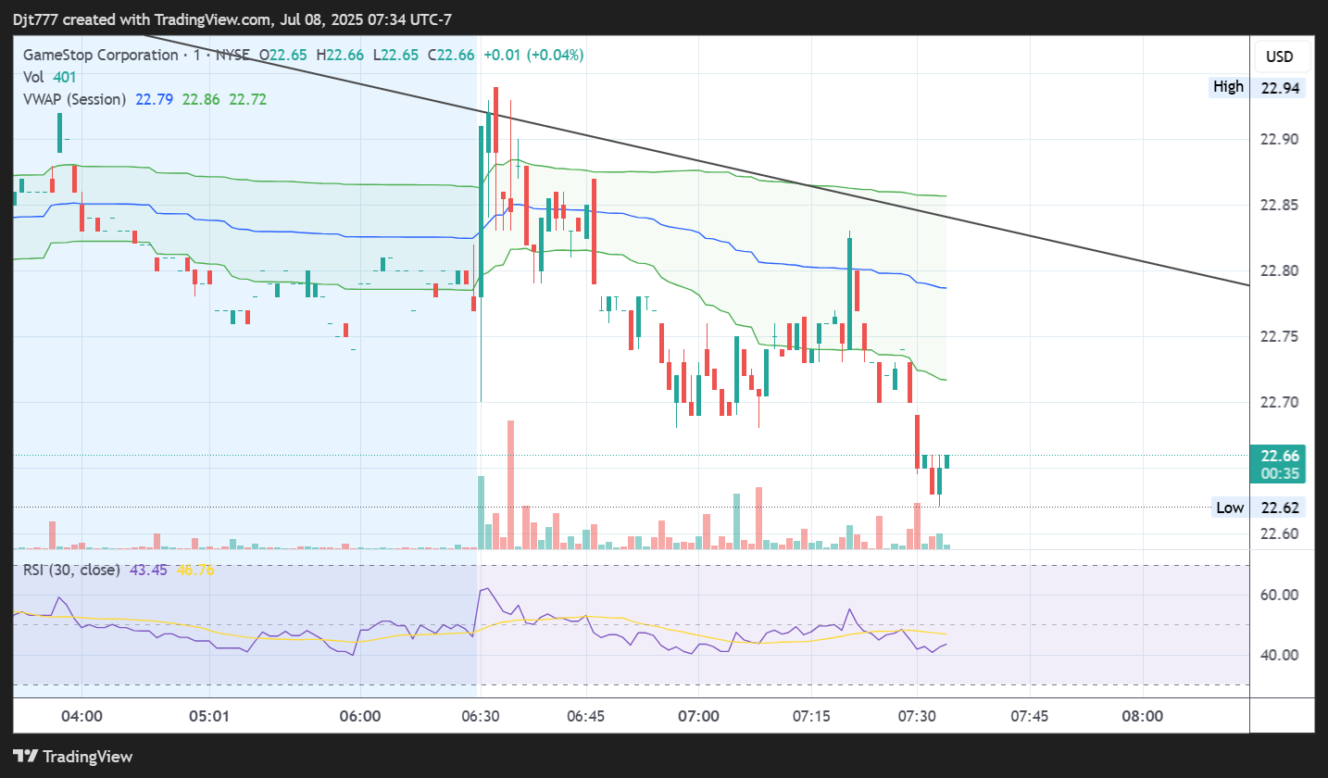
Task: Click the 22.85 price axis label
Action: (x=1279, y=206)
